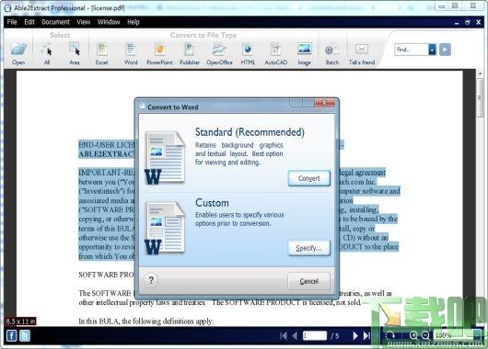
Task: Open the Facebook link icon
Action: tap(12, 335)
